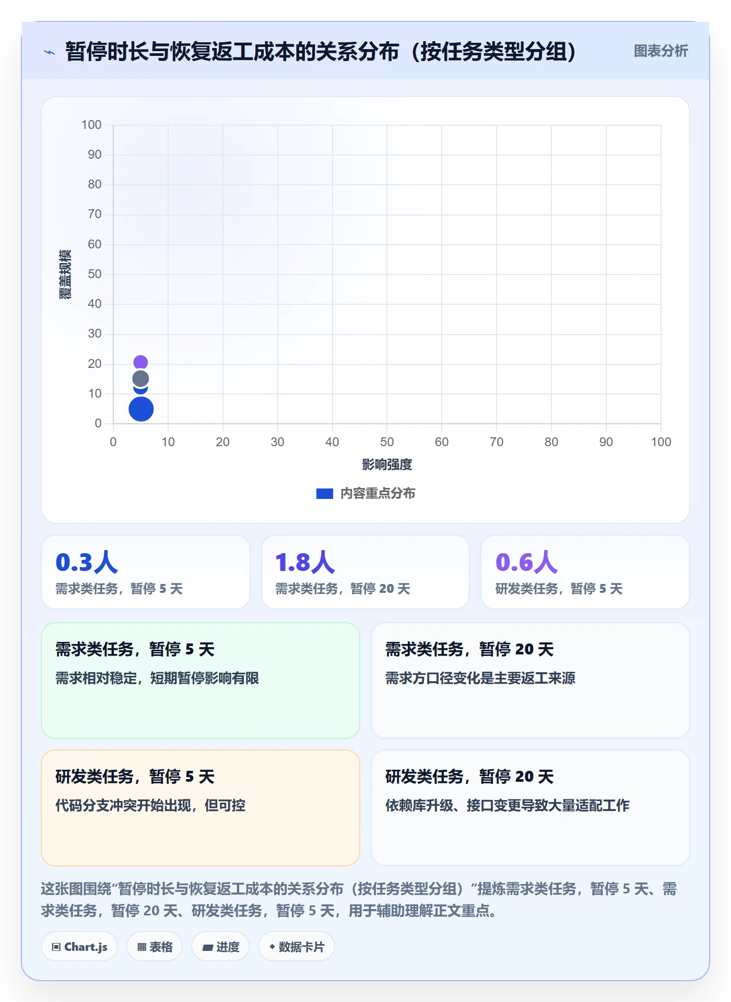Click the grid icon beside 表格
Viewport: 731px width, 1002px height.
(142, 947)
